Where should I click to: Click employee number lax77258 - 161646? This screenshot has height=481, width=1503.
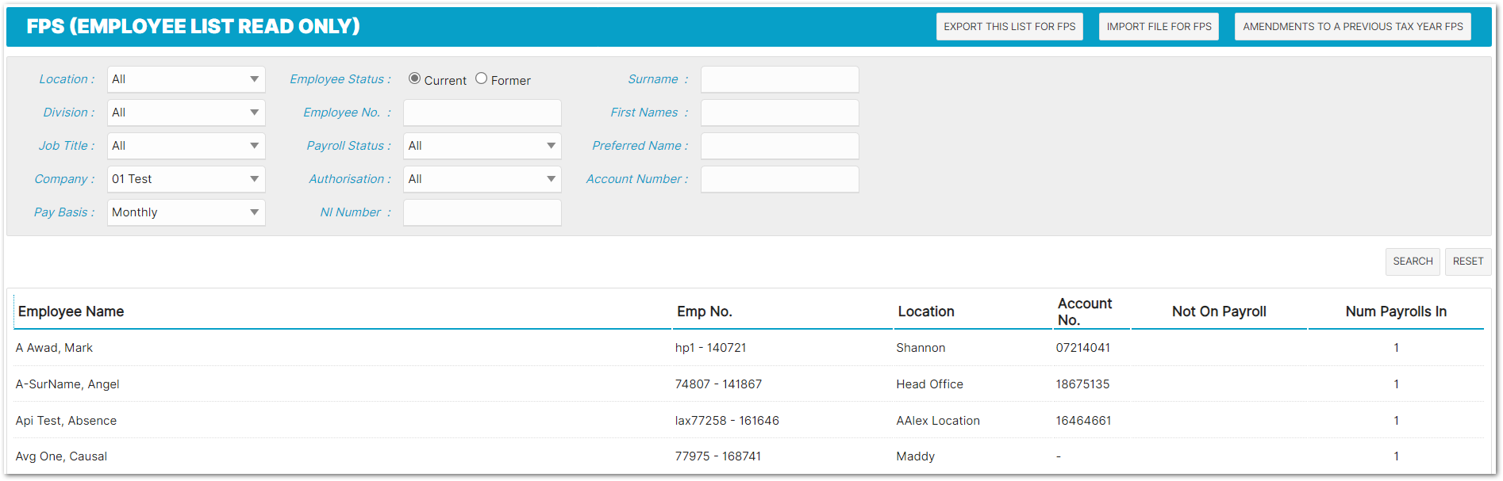click(x=727, y=421)
